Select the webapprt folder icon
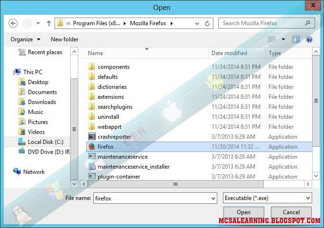This screenshot has width=324, height=228. click(92, 126)
